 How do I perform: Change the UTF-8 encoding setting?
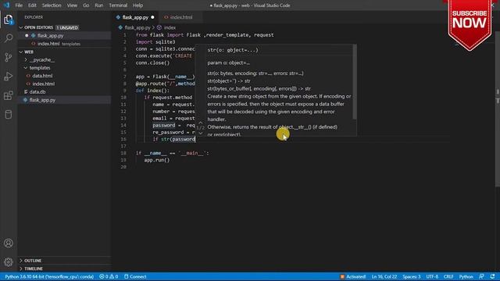tap(432, 276)
